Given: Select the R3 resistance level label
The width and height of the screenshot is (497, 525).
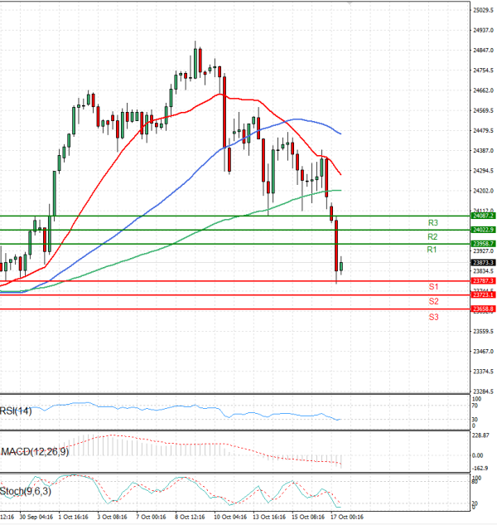Looking at the screenshot, I should tap(432, 222).
